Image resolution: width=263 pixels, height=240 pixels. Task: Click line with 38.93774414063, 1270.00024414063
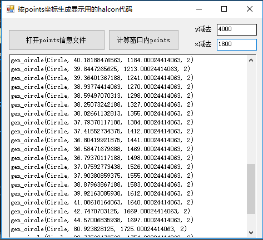102,87
